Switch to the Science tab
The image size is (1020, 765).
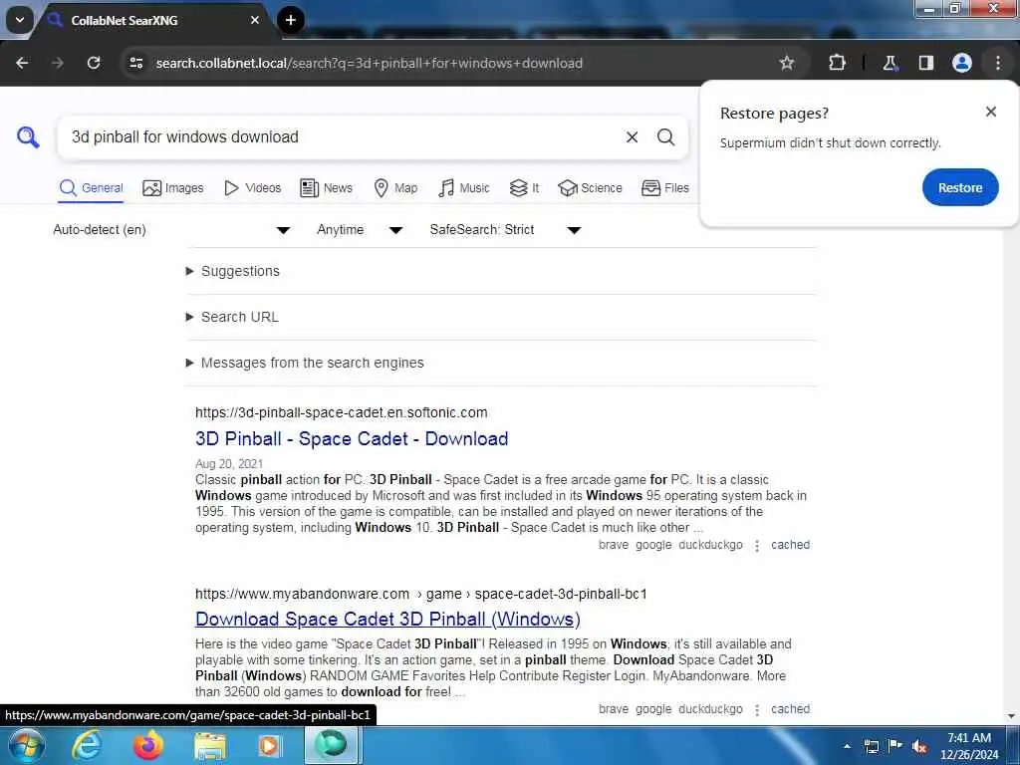click(x=590, y=188)
